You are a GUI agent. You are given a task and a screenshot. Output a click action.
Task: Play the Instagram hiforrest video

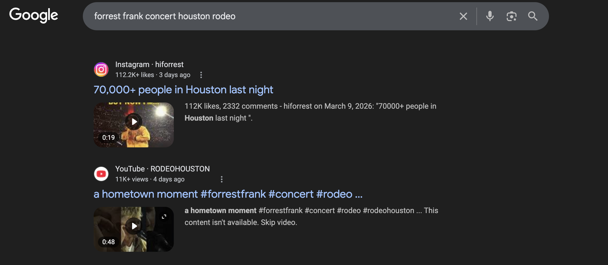coord(134,122)
